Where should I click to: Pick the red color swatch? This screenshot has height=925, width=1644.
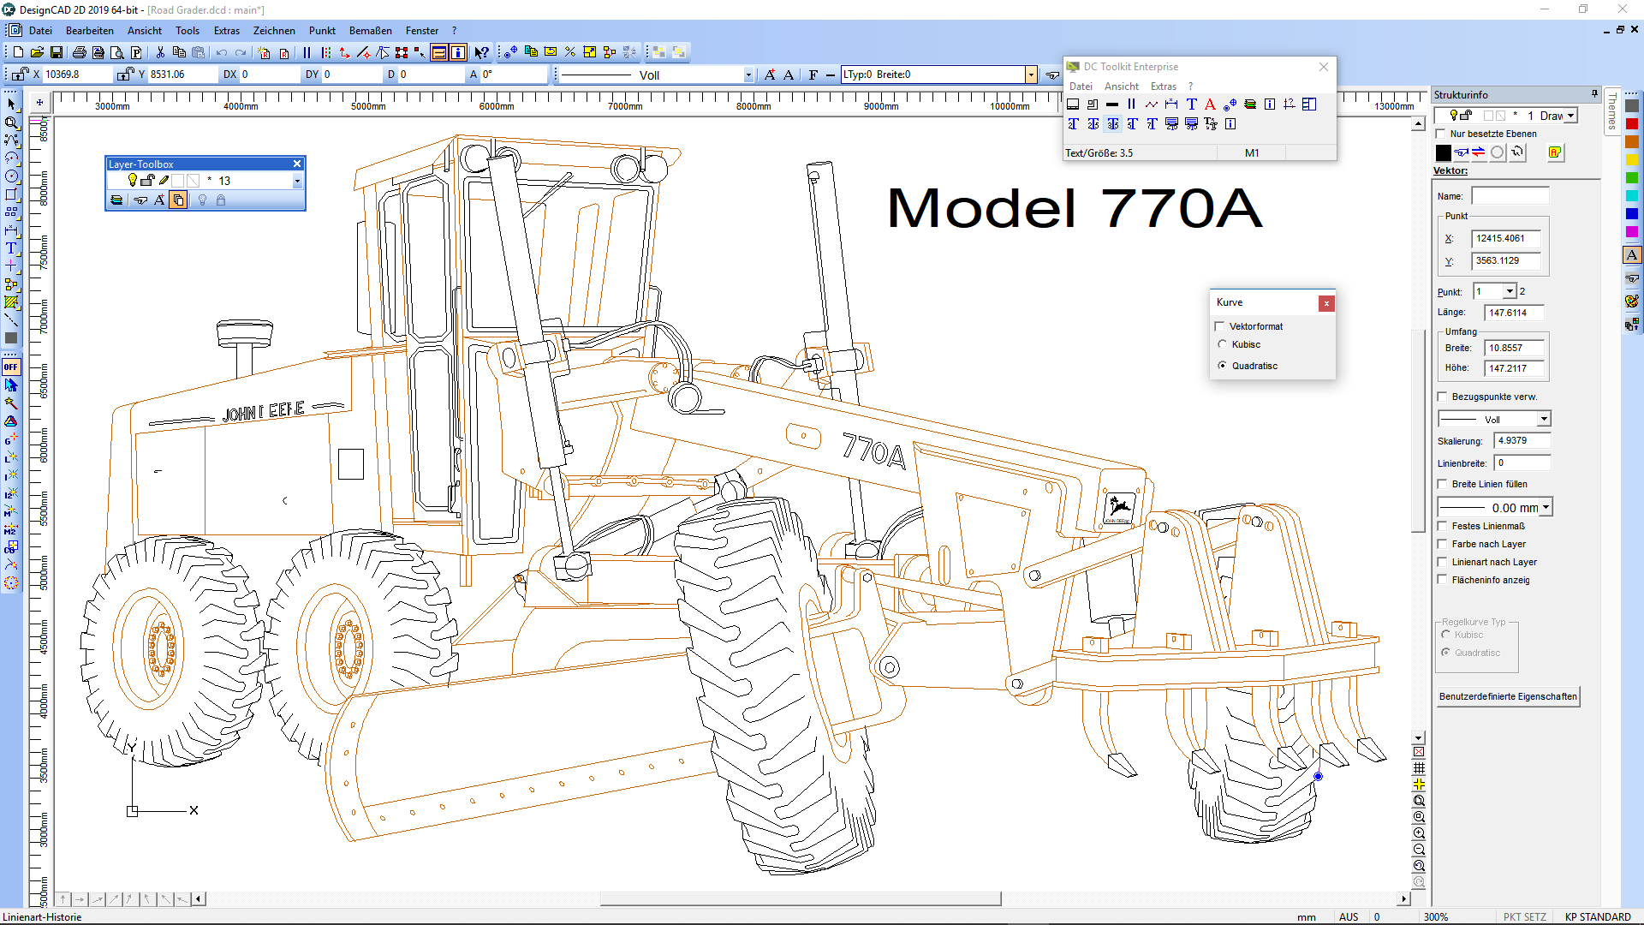pyautogui.click(x=1632, y=124)
